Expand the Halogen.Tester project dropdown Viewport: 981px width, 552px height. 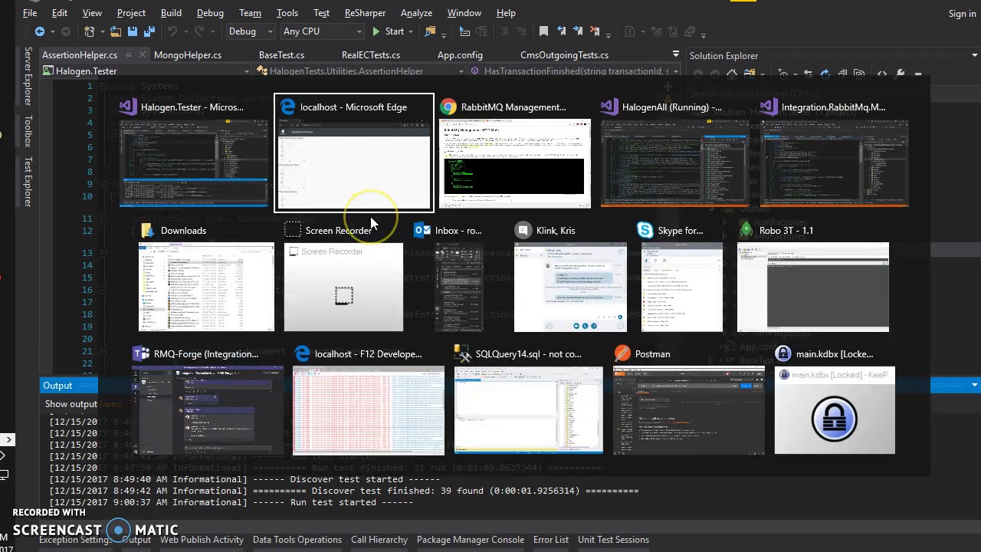pos(146,71)
